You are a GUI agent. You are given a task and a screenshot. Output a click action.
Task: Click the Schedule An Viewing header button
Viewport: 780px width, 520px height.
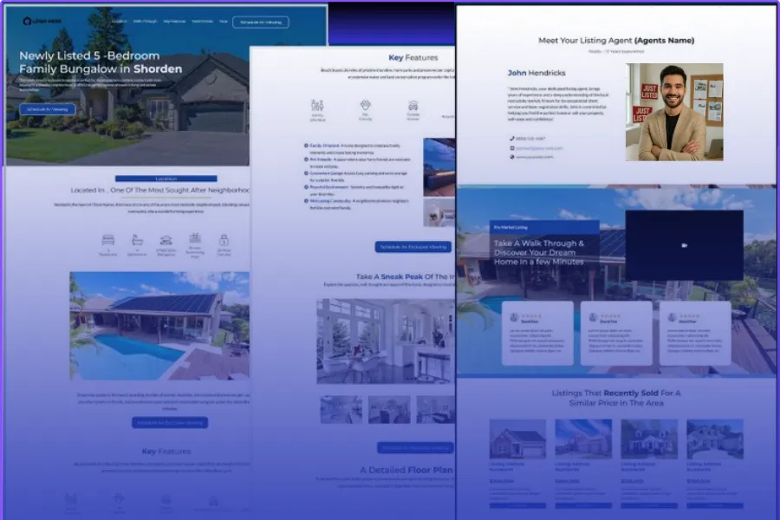261,22
